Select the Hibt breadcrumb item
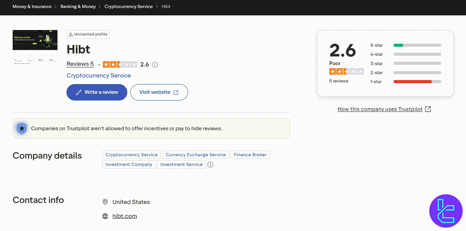466x231 pixels. [x=166, y=7]
